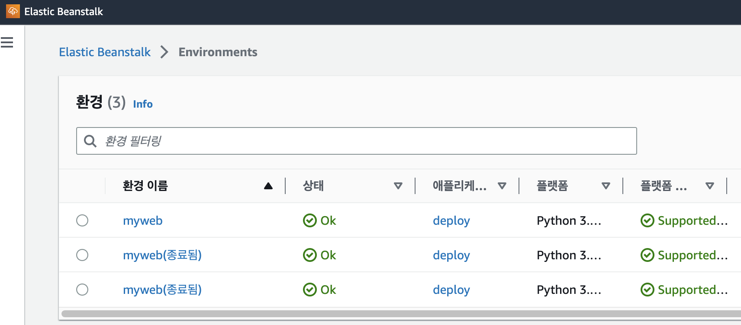
Task: Select the first myweb(종료됨) radio button
Action: (x=82, y=255)
